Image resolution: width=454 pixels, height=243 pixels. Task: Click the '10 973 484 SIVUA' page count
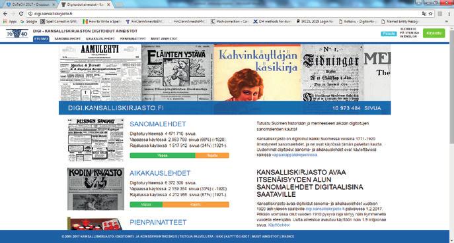point(357,108)
